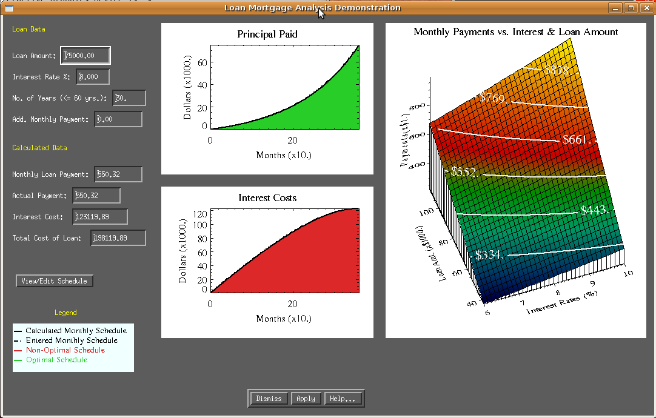
Task: Maximize the Loan Mortgage Analysis window
Action: [631, 8]
